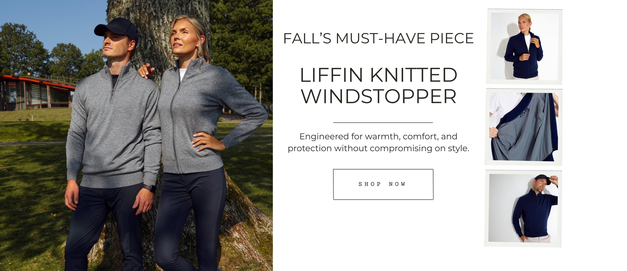The width and height of the screenshot is (627, 271).
Task: Open thumbnail of man in navy half-zip
Action: pos(523,208)
